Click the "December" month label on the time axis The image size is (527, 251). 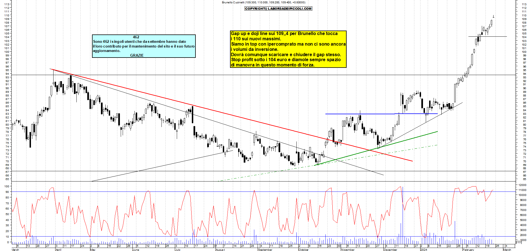[x=390, y=250]
